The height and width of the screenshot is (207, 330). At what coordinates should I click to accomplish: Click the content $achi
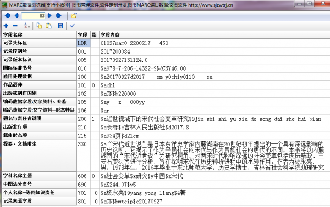point(108,85)
